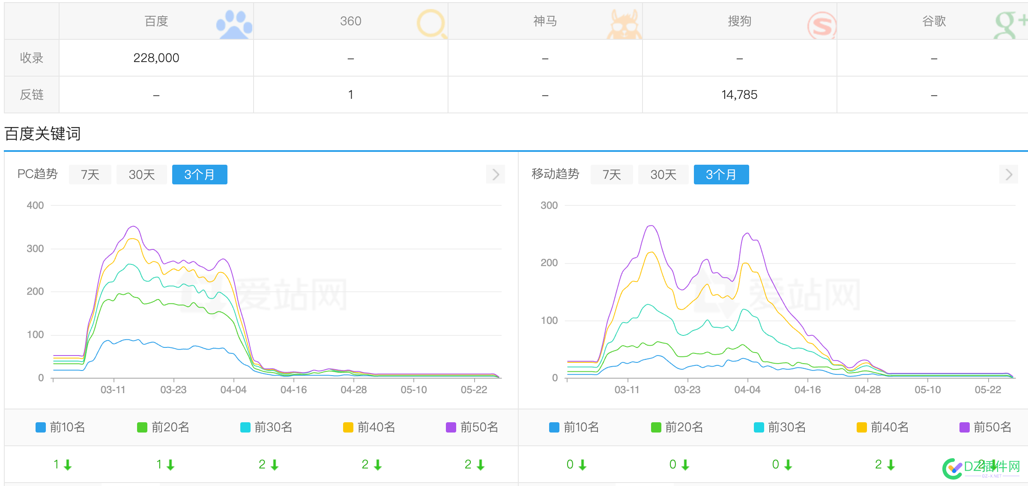
Task: Click PC trend 前10名 down arrow
Action: tap(68, 465)
